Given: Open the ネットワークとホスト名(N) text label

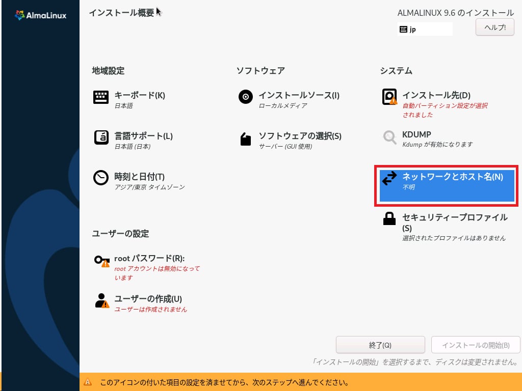Looking at the screenshot, I should [x=452, y=177].
